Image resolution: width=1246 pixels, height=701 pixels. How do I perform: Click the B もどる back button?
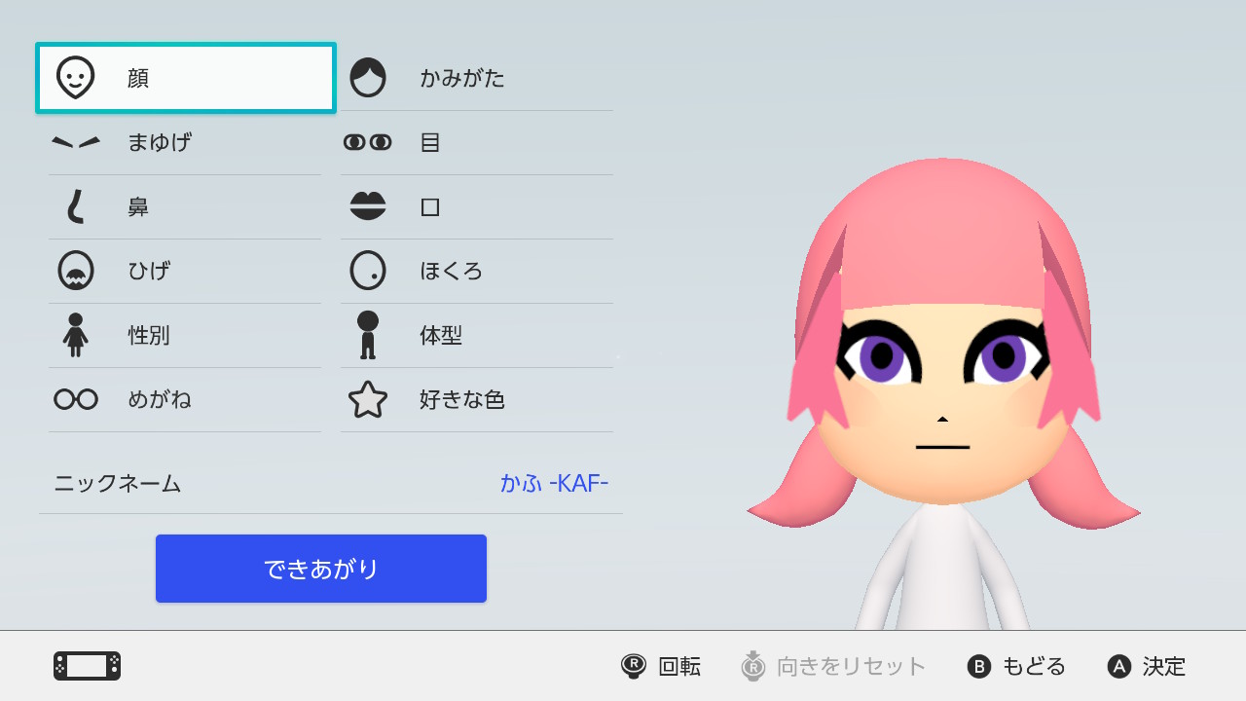click(1016, 667)
